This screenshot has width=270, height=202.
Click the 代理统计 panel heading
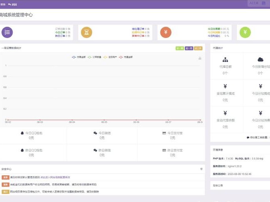218,48
